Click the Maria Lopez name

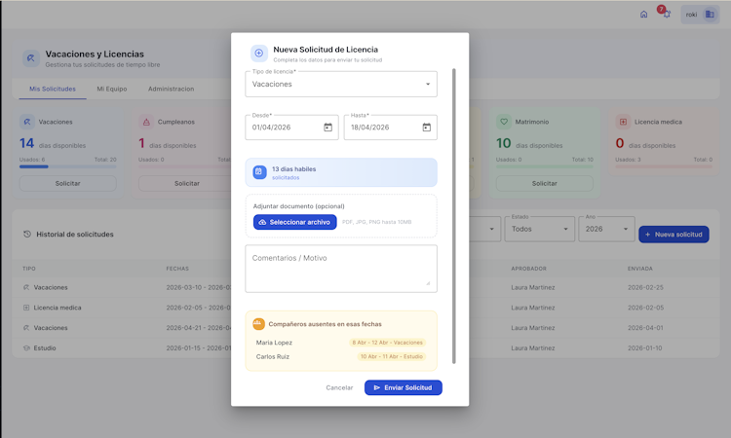[x=274, y=343]
